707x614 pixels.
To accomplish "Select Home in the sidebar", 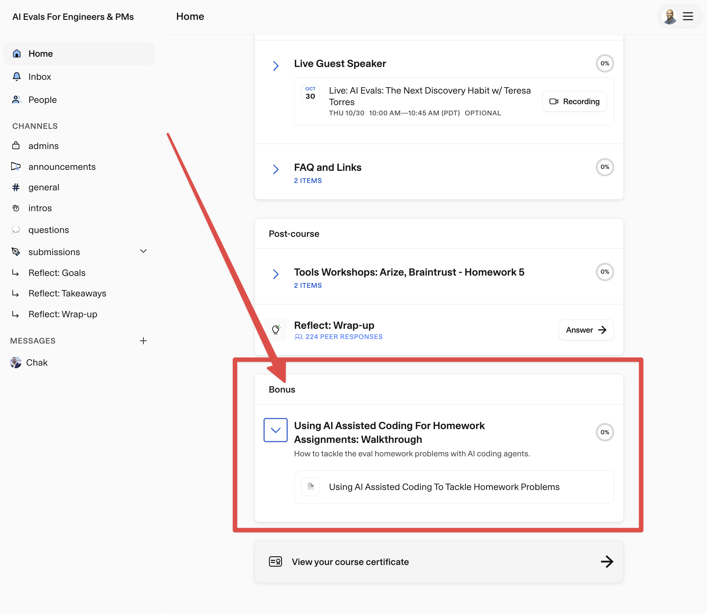I will (x=79, y=54).
